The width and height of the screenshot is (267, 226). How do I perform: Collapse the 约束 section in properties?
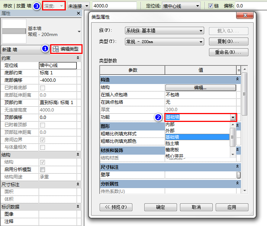coord(78,58)
